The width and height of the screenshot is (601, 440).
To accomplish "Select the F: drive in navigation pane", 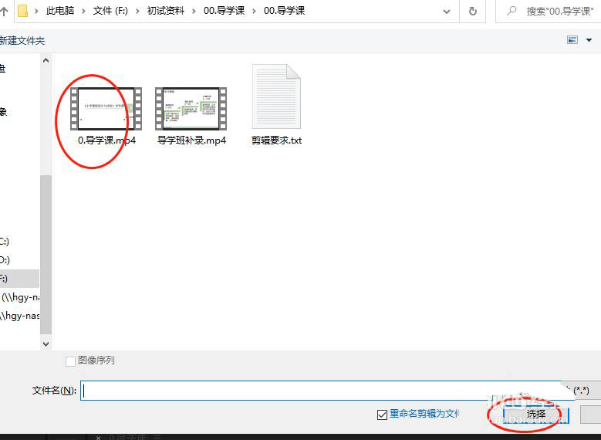I will click(x=19, y=279).
